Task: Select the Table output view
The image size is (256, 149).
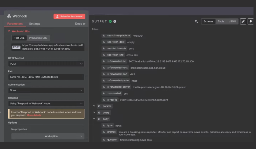Action: 221,21
